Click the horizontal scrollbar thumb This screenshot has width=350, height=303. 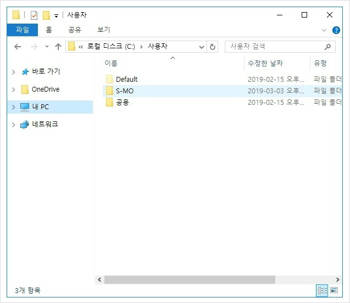tap(190, 279)
